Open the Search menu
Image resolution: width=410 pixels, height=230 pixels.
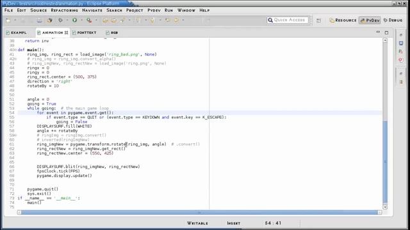(114, 10)
